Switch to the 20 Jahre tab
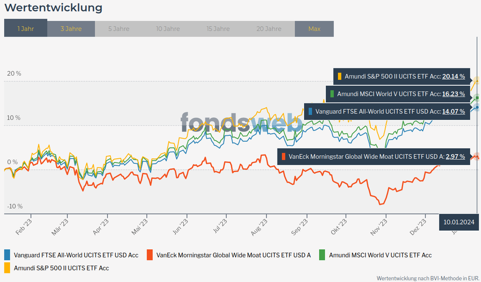The width and height of the screenshot is (481, 282). (269, 28)
